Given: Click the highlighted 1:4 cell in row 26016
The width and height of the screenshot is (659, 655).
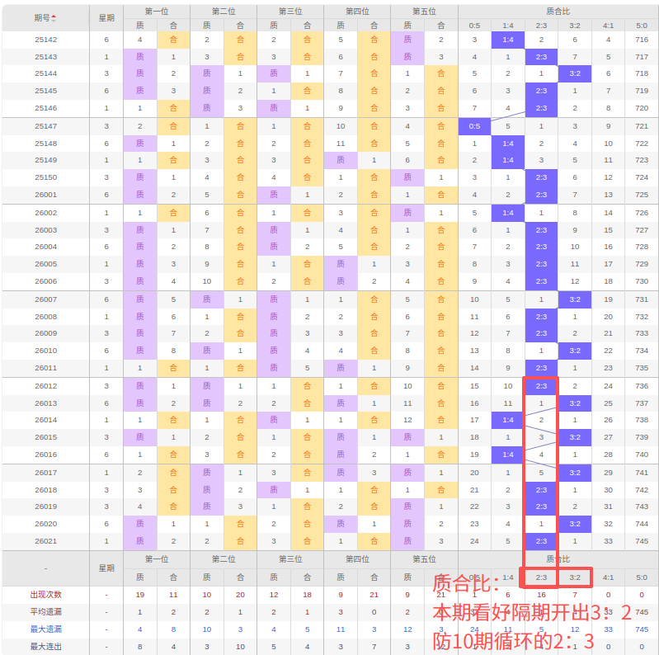Looking at the screenshot, I should [x=508, y=455].
